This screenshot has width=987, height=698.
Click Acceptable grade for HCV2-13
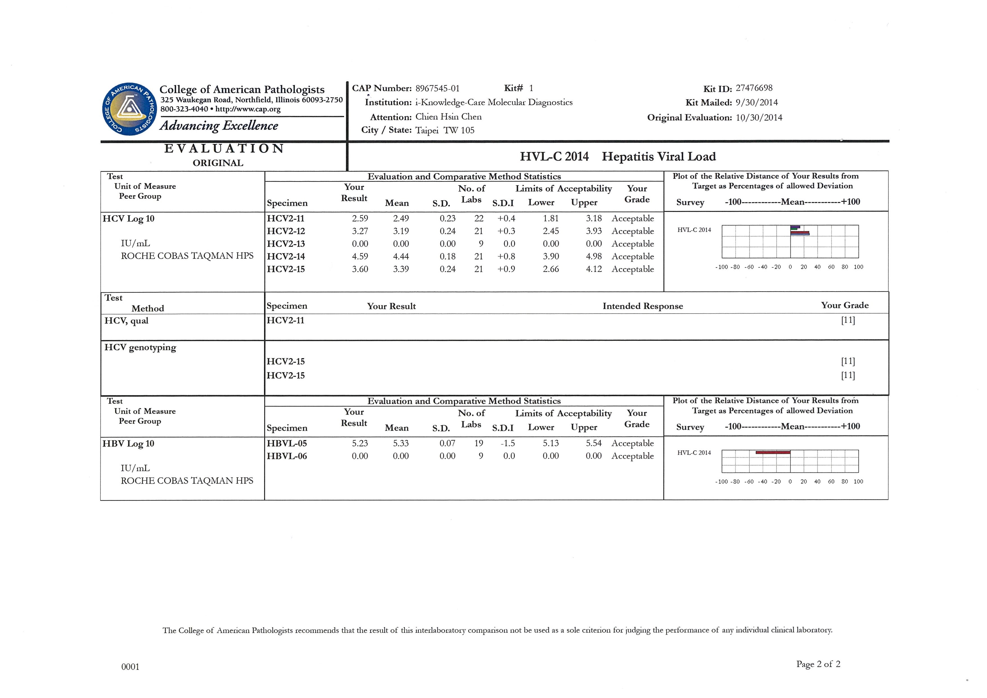point(632,244)
